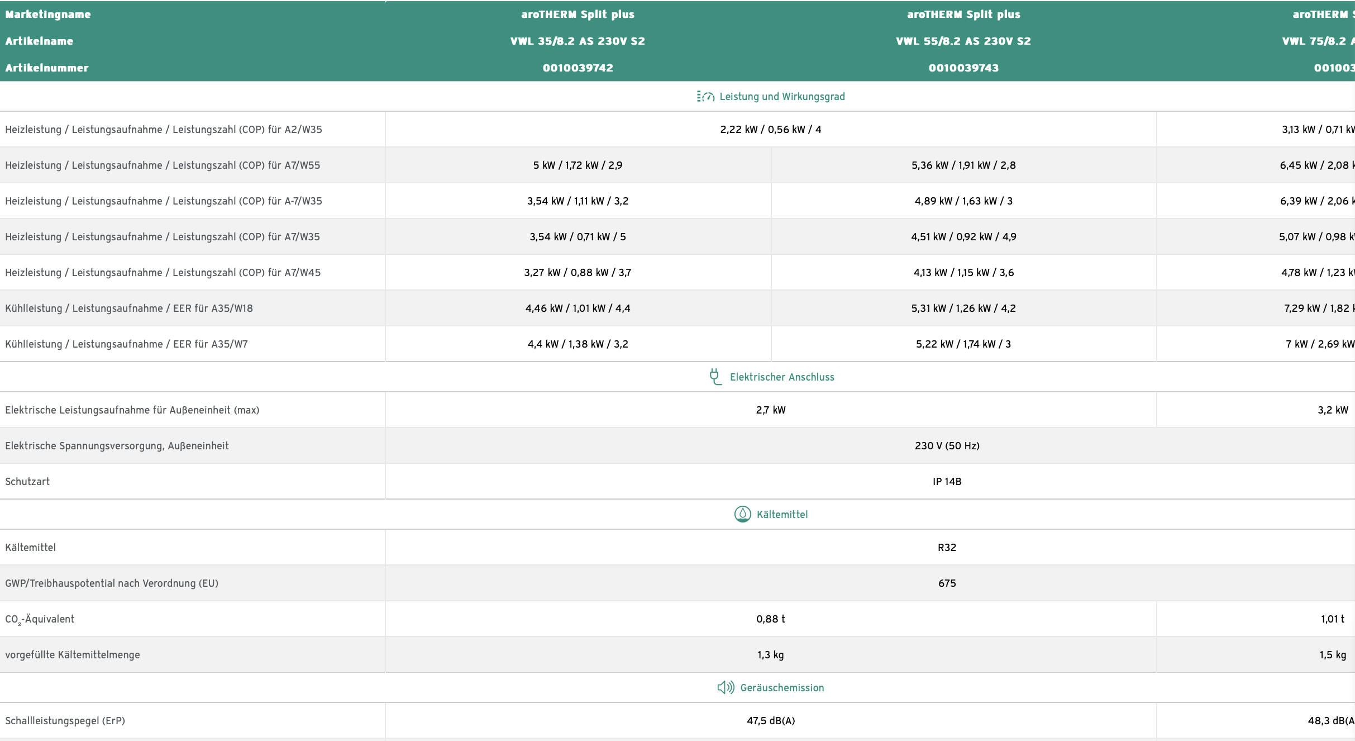Click value 3,54 kW / 0,71 kW / 5
Image resolution: width=1355 pixels, height=741 pixels.
pyautogui.click(x=578, y=237)
